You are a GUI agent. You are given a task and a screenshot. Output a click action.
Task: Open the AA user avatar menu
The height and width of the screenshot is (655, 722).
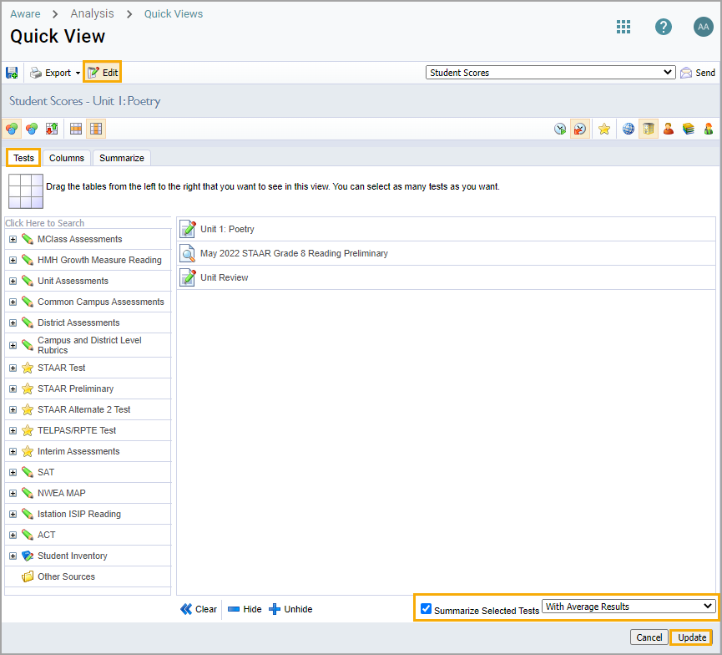click(703, 27)
